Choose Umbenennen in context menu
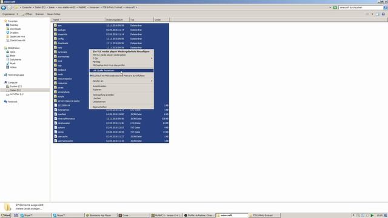This screenshot has width=388, height=218. pos(121,102)
